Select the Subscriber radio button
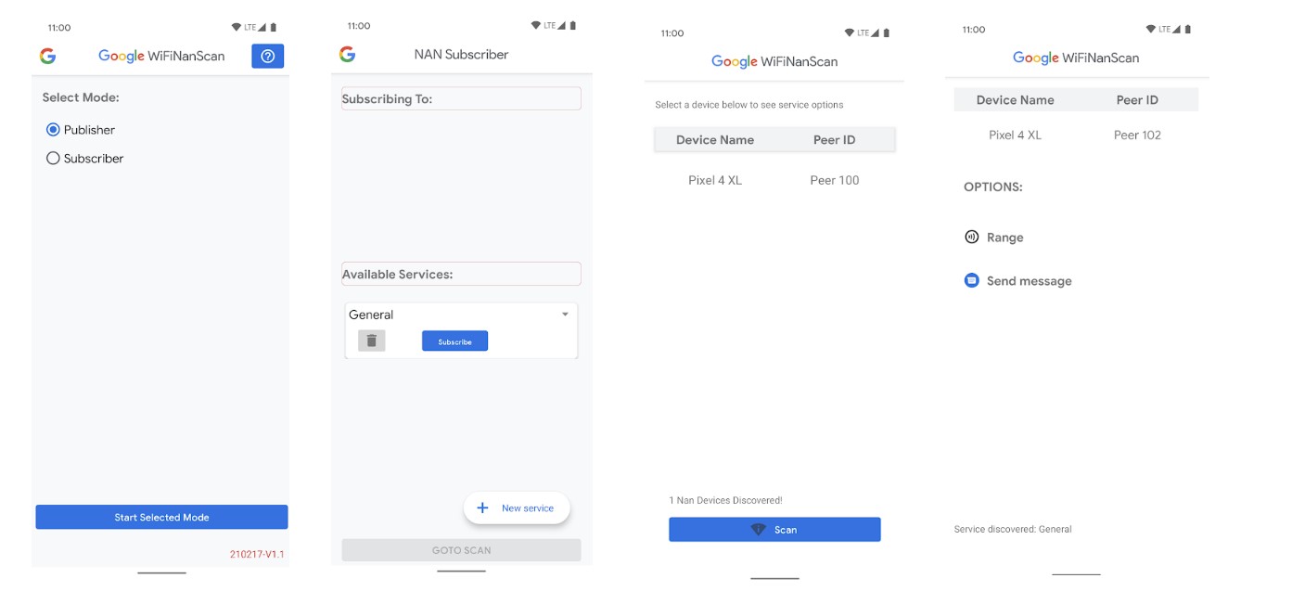 (x=53, y=159)
